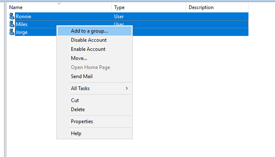Click the Jorge user icon
The width and height of the screenshot is (275, 157).
12,32
